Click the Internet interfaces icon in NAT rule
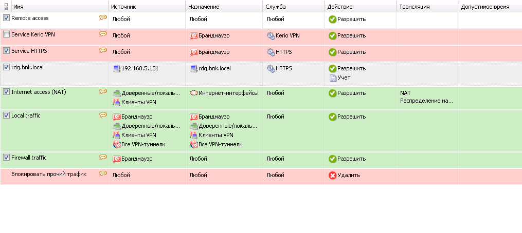This screenshot has width=522, height=233. 194,93
